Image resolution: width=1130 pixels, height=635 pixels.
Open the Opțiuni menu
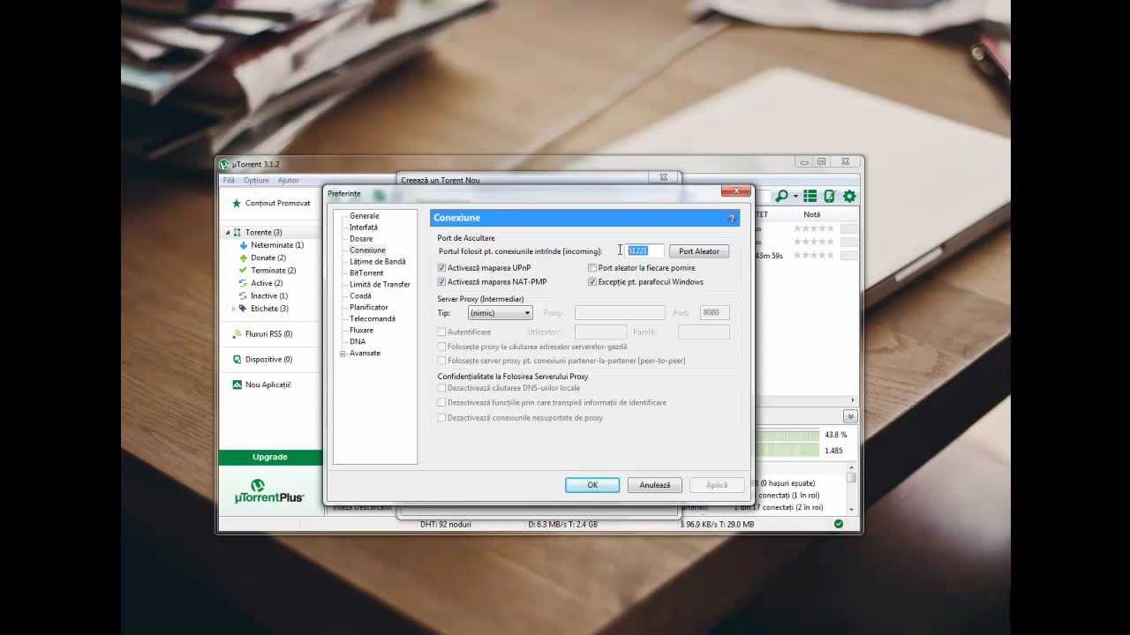[256, 180]
